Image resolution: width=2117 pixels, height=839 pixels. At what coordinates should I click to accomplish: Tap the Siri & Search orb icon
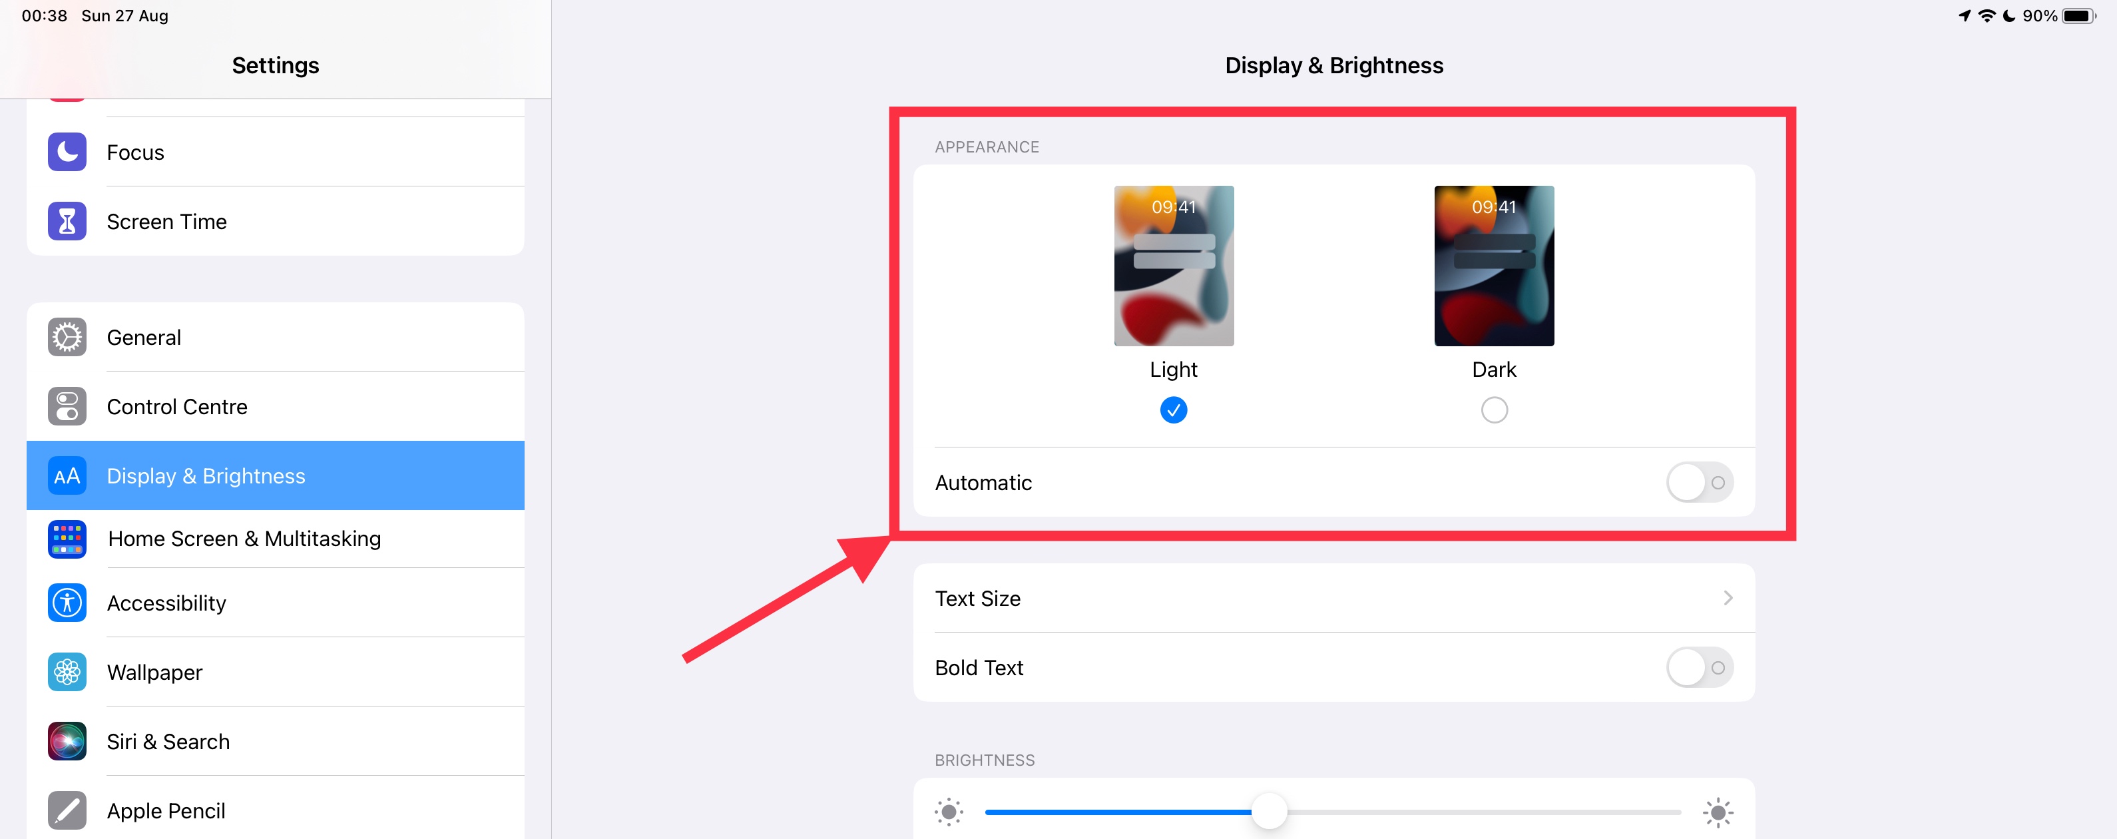coord(67,741)
